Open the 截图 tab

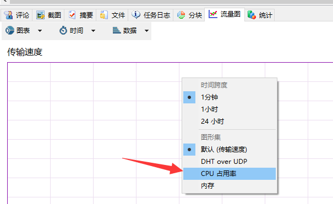click(48, 15)
